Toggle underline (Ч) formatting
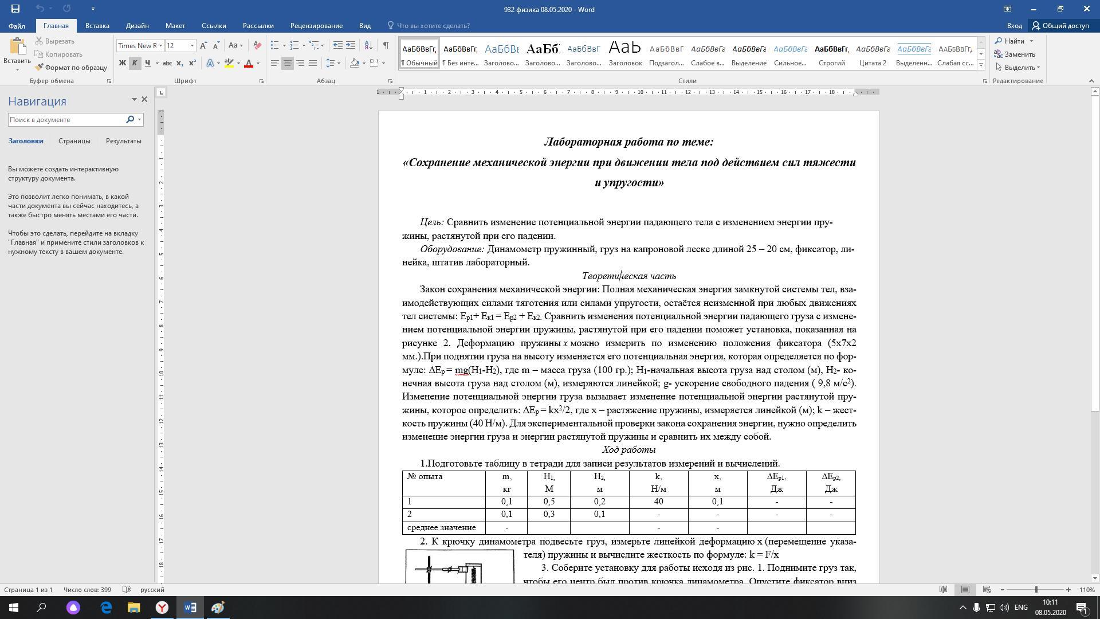Viewport: 1100px width, 619px height. pyautogui.click(x=147, y=63)
